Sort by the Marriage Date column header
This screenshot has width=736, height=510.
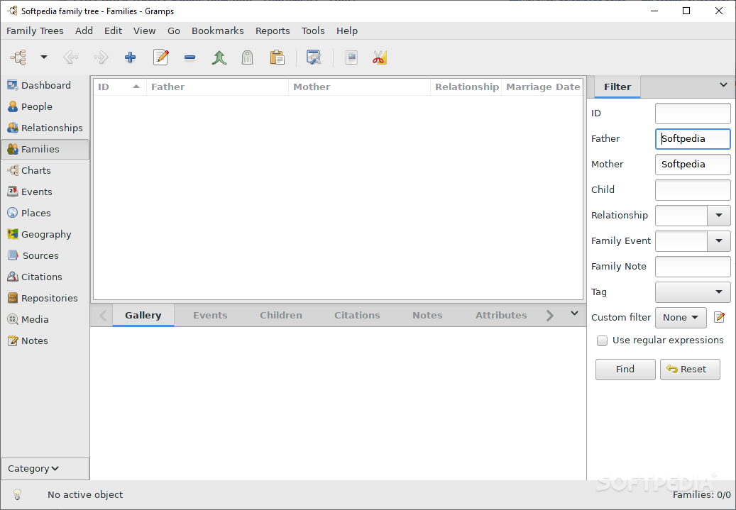tap(543, 87)
